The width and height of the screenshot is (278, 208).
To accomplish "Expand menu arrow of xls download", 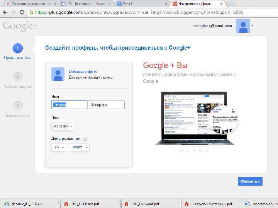I will pyautogui.click(x=58, y=203).
